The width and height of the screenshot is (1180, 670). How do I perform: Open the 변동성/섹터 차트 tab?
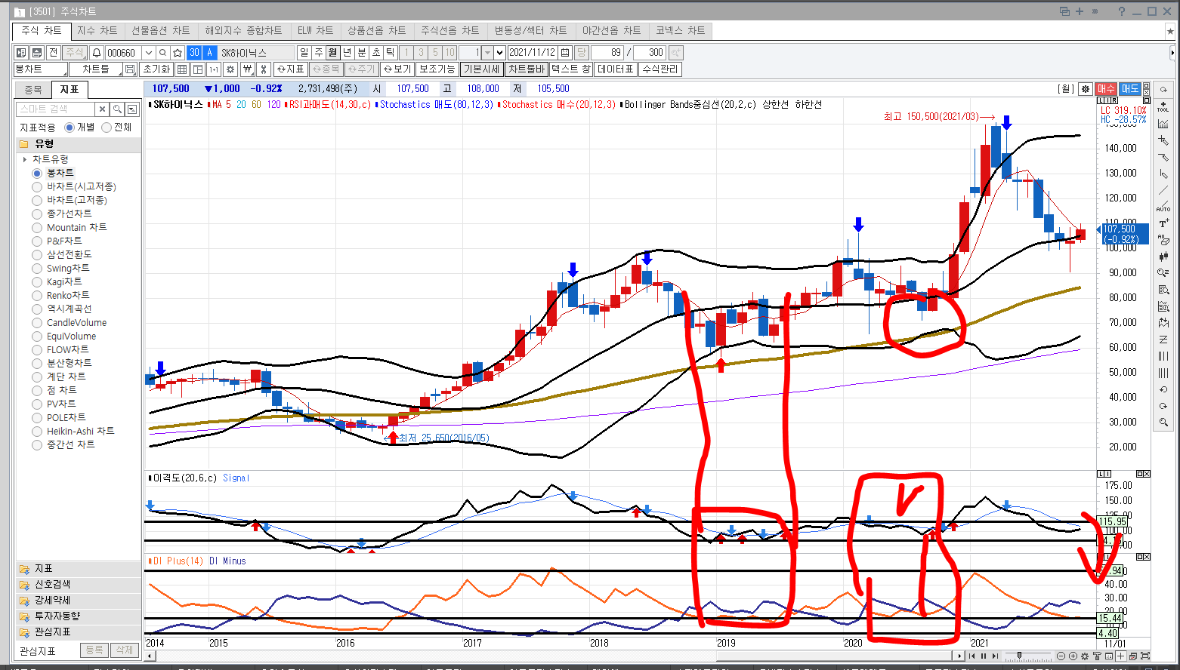pyautogui.click(x=531, y=30)
